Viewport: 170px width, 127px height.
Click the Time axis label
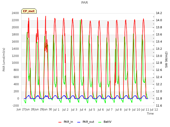pyautogui.click(x=150, y=114)
